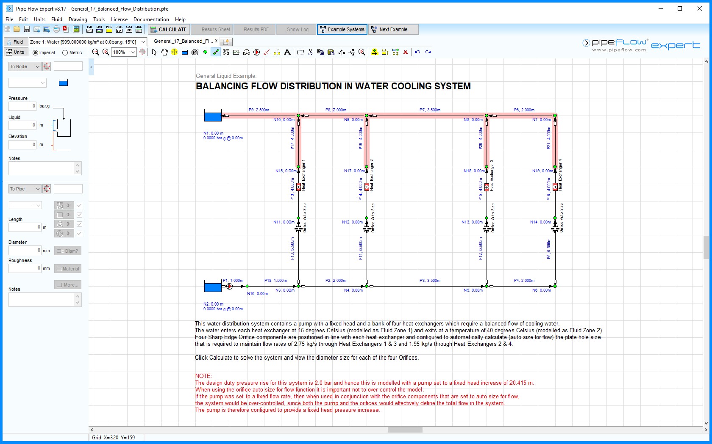Open the node type dropdown
Screen dimensions: 712x444
click(27, 83)
